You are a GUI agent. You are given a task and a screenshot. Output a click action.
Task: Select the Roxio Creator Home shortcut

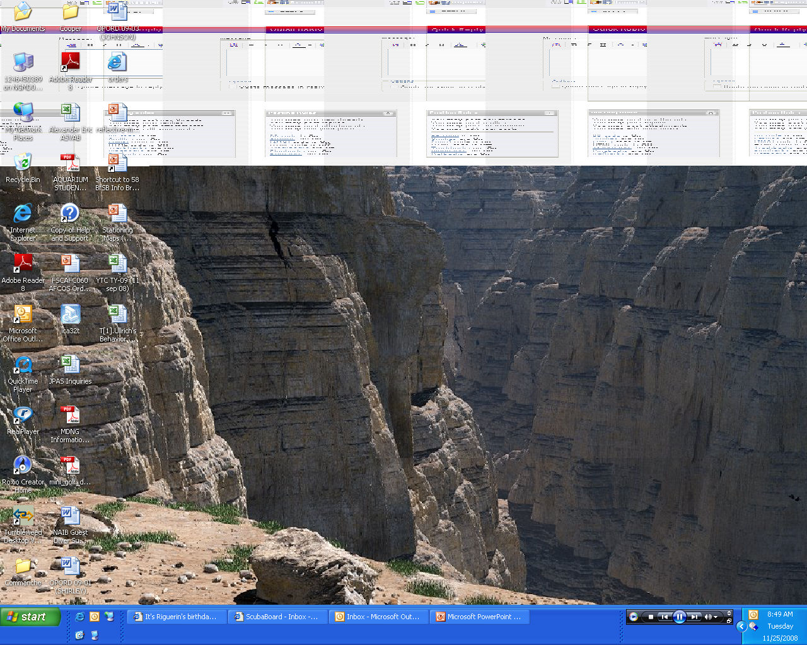pos(23,474)
